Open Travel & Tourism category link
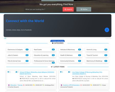Viewport: 115px width, 92px height. pyautogui.click(x=92, y=55)
